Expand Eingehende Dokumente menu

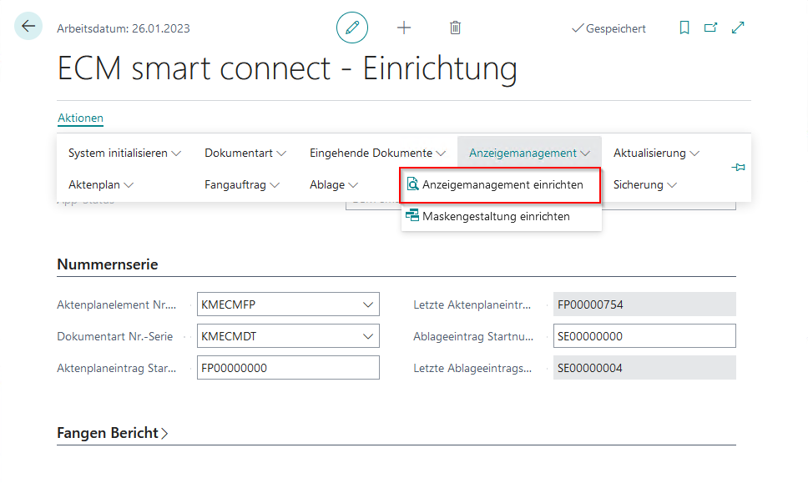(378, 153)
